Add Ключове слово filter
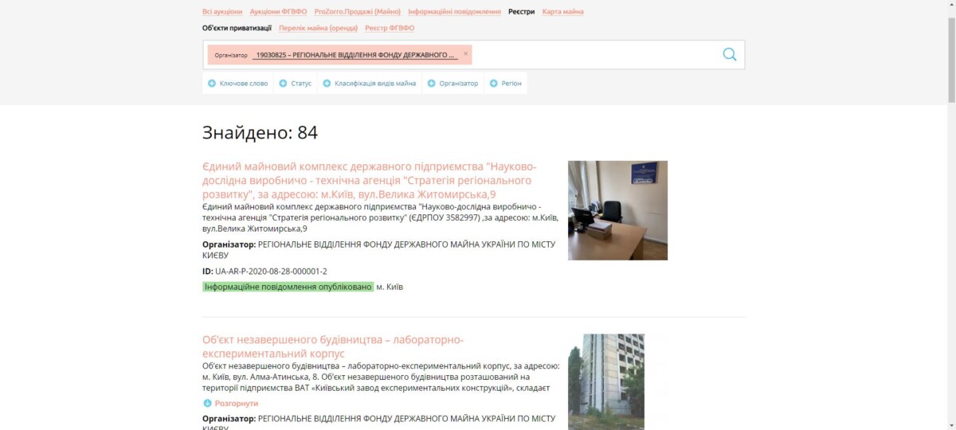The height and width of the screenshot is (430, 956). pyautogui.click(x=237, y=84)
